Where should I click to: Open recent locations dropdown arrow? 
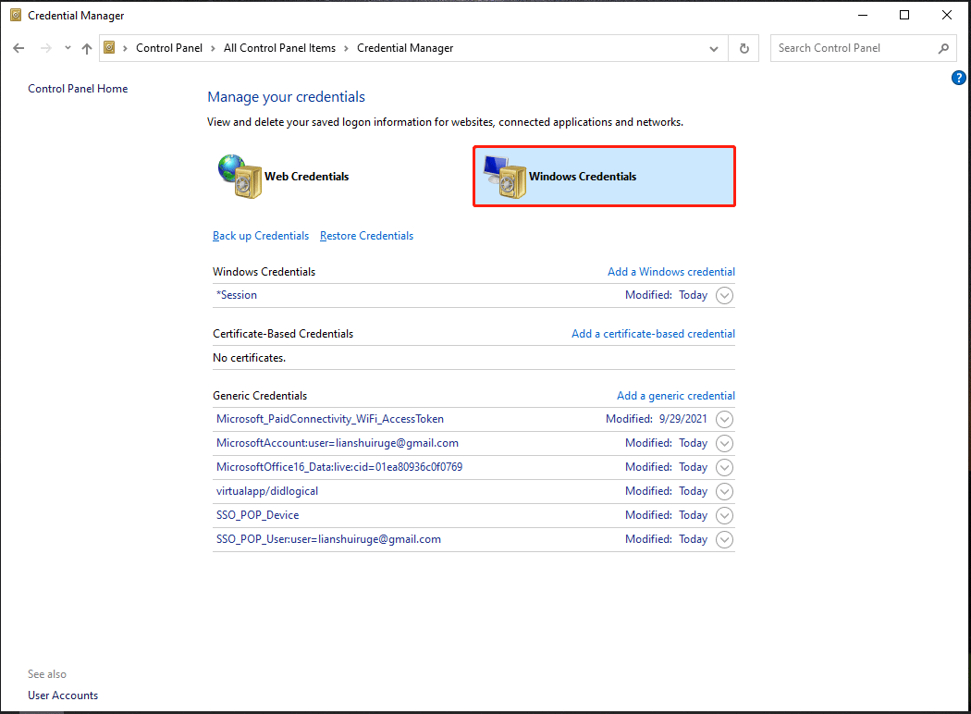pyautogui.click(x=68, y=48)
